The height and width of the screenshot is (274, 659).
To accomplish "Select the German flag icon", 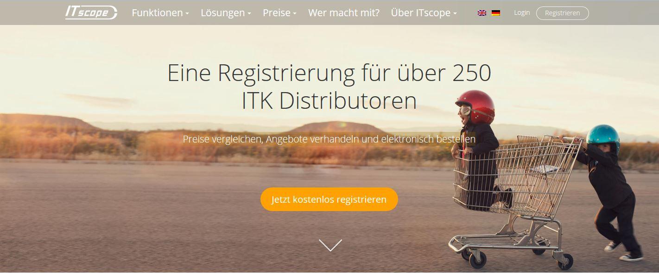I will (496, 13).
